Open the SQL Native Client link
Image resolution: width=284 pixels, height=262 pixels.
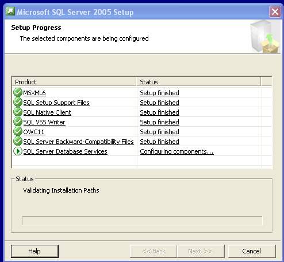pos(47,112)
